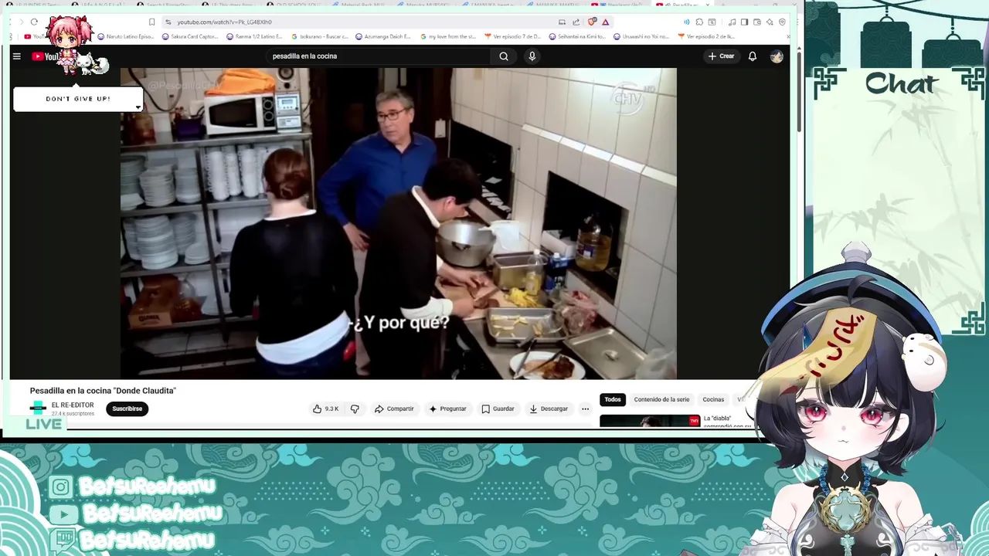Click the Brave rewards triangle icon

click(x=606, y=22)
